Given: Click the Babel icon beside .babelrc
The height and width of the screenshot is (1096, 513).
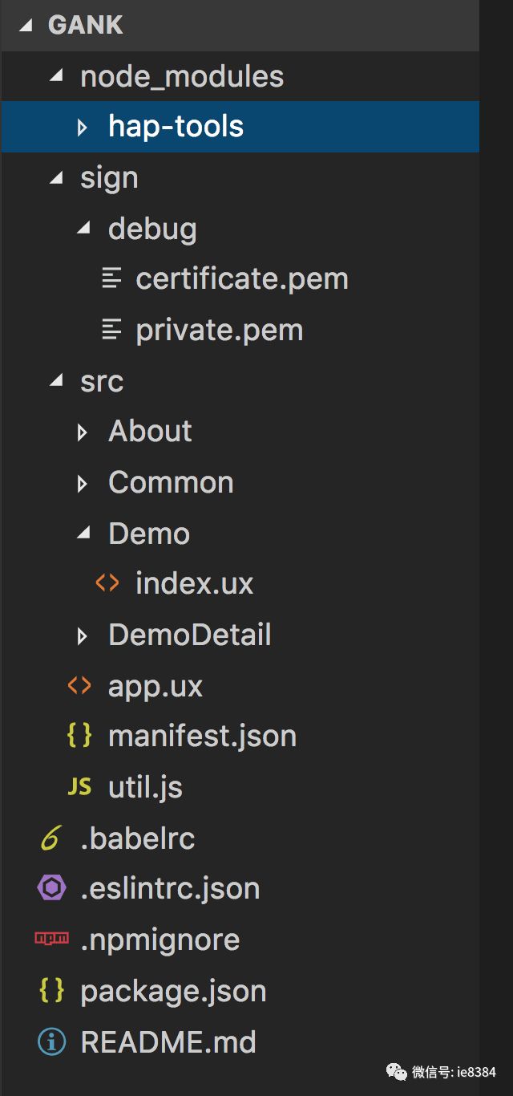Looking at the screenshot, I should click(x=50, y=838).
